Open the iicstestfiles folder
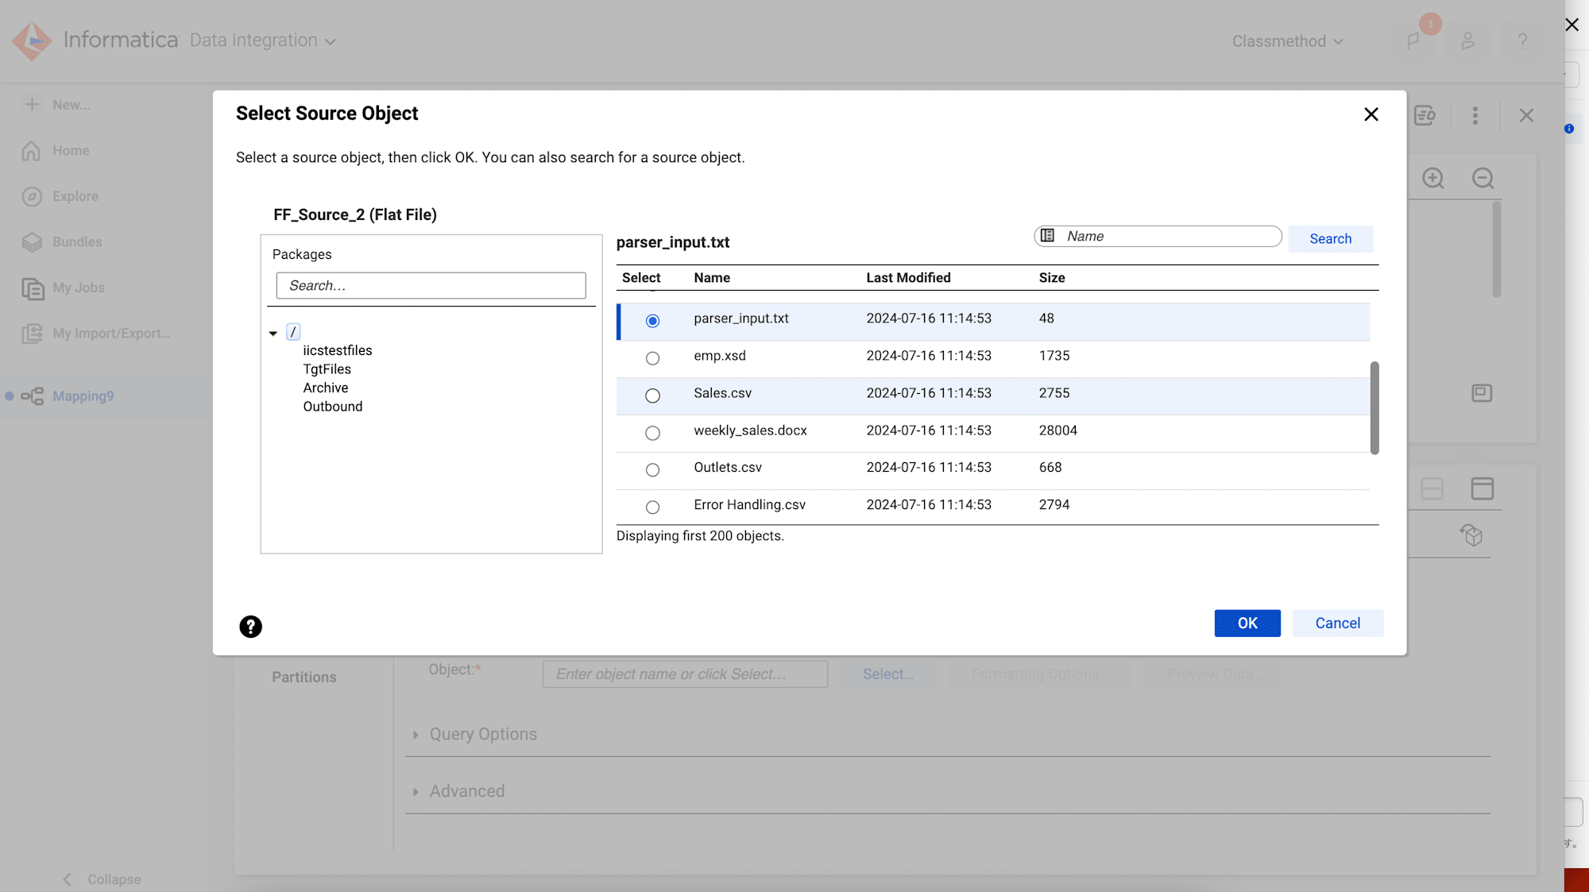1589x892 pixels. tap(337, 350)
